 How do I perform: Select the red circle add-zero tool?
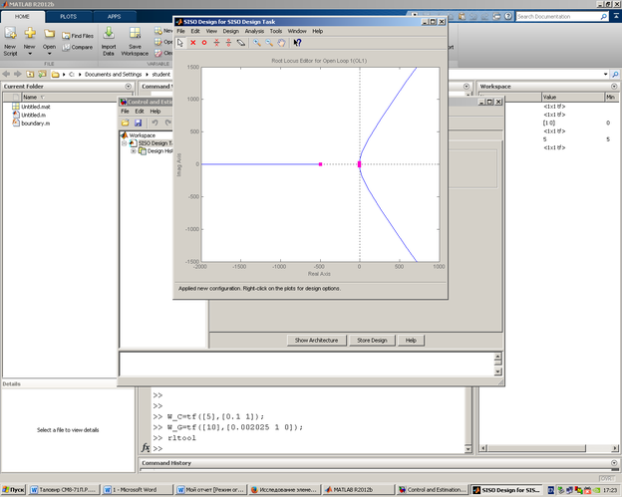(x=204, y=43)
